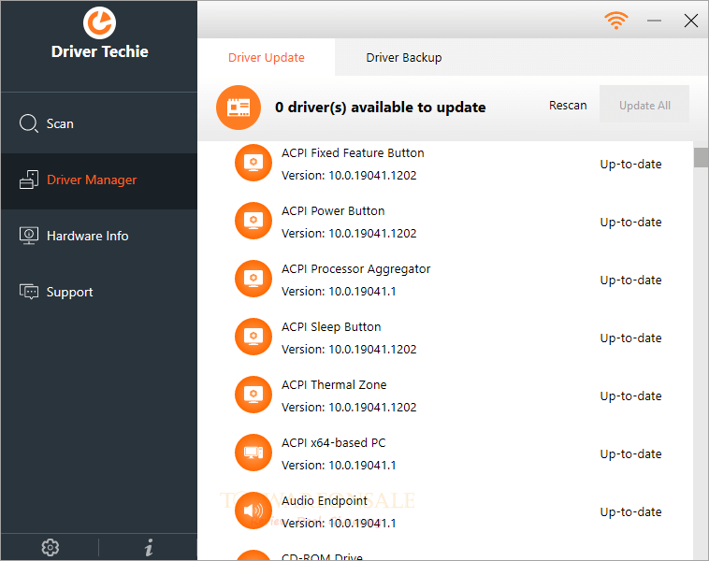Select the 'ACPI Processor Aggregator' name
Viewport: 709px width, 561px height.
pyautogui.click(x=355, y=269)
